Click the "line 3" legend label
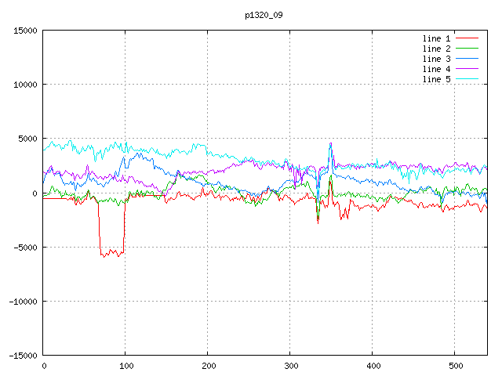The image size is (502, 376). (x=436, y=59)
